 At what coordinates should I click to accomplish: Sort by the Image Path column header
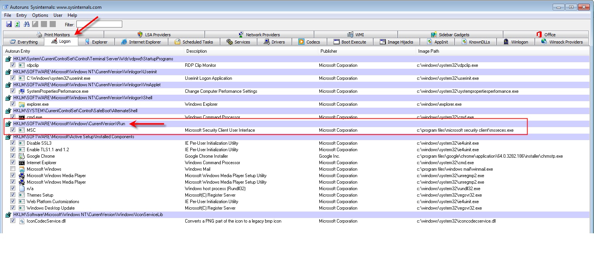[x=429, y=51]
